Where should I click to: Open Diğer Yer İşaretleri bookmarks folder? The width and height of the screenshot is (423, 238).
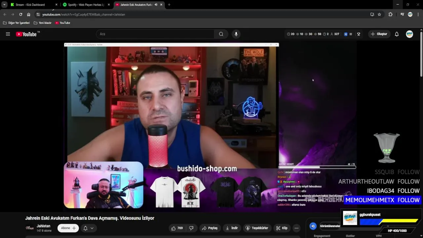16,23
